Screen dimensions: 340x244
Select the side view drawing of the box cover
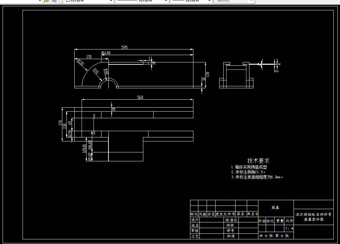[x=237, y=75]
